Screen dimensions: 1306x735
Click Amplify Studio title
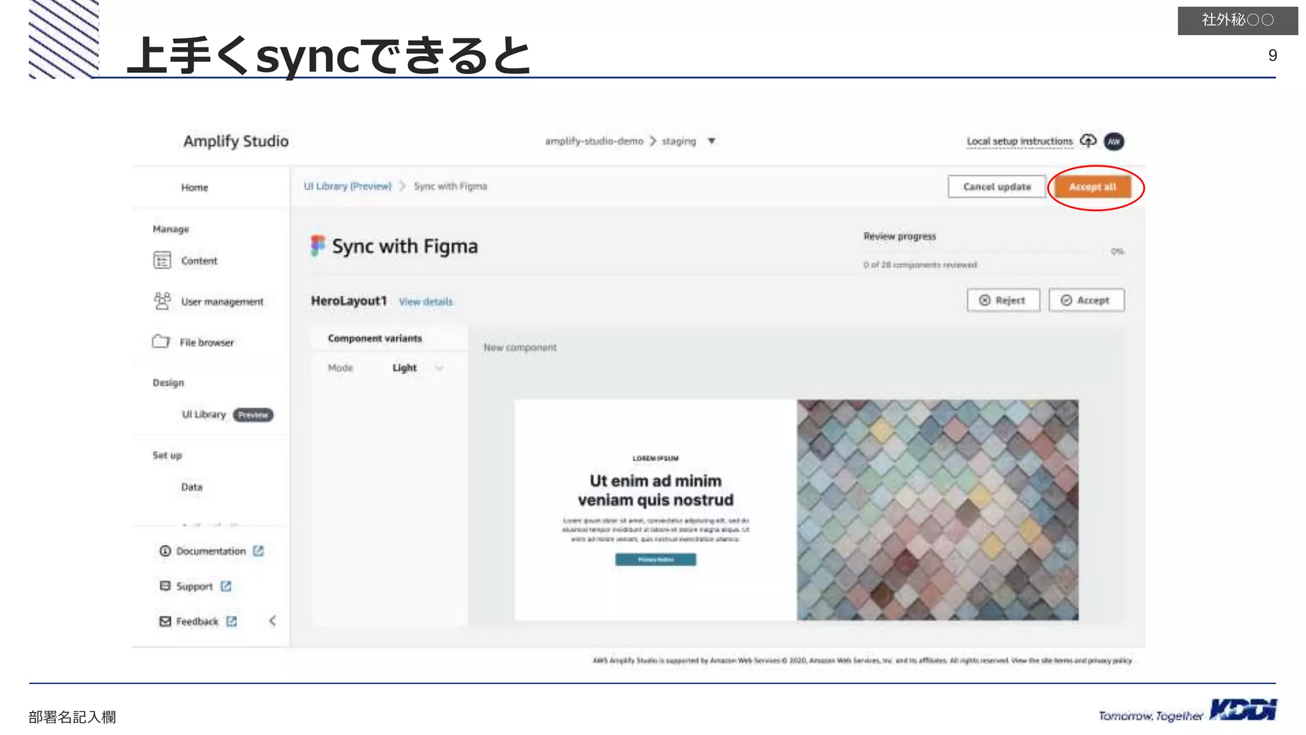(x=236, y=142)
